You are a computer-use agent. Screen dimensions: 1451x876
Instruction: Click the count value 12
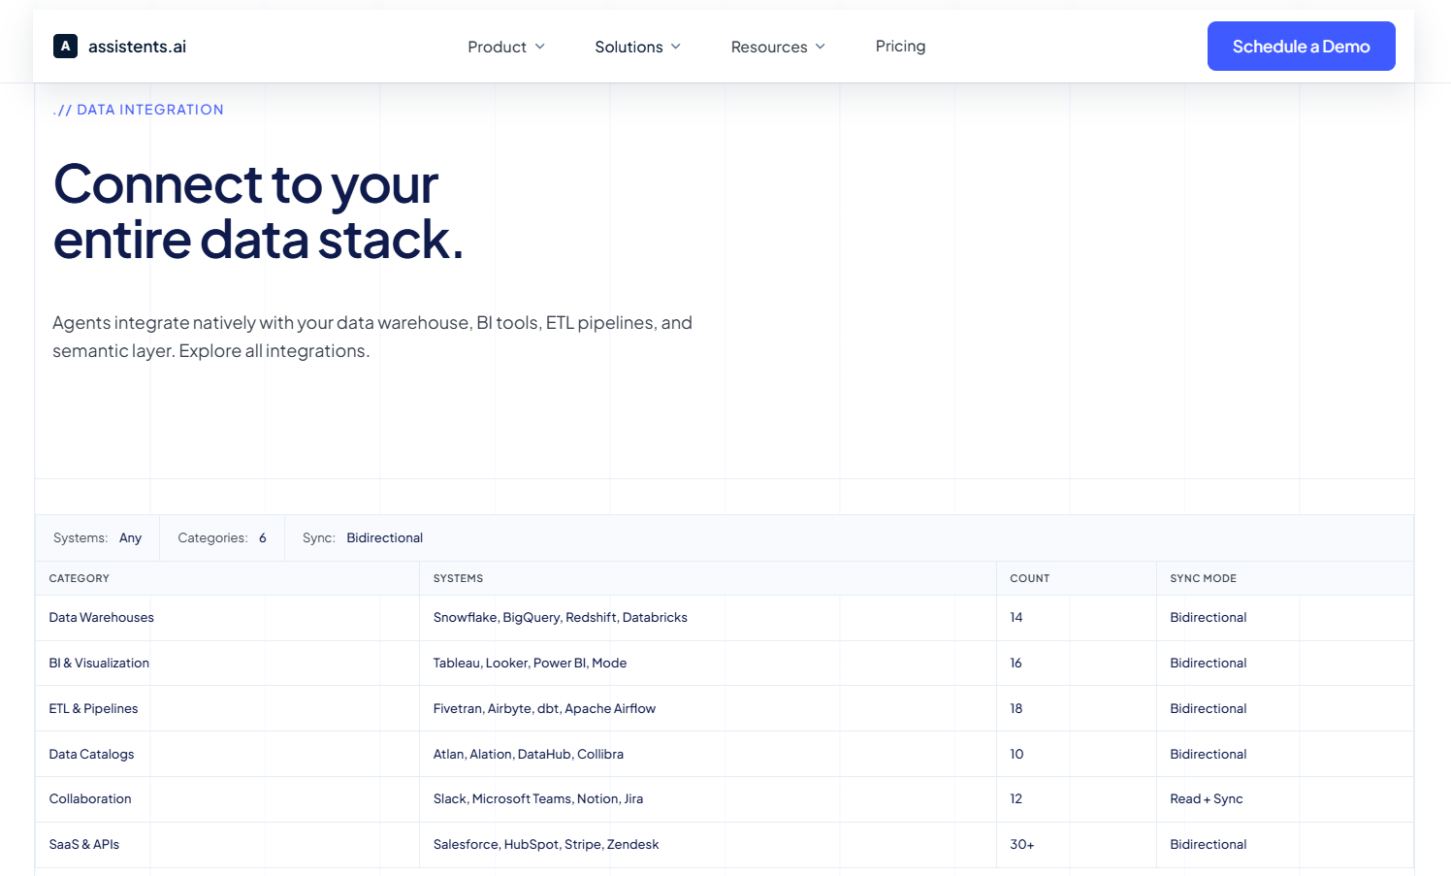pos(1016,798)
